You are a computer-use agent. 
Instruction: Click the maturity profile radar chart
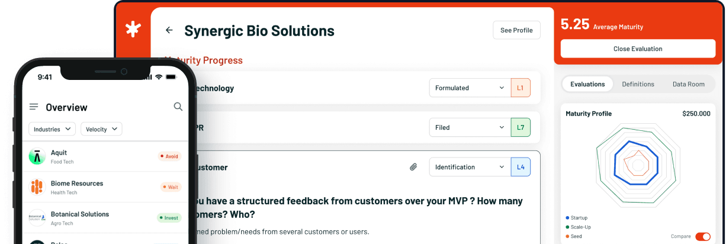click(x=638, y=166)
